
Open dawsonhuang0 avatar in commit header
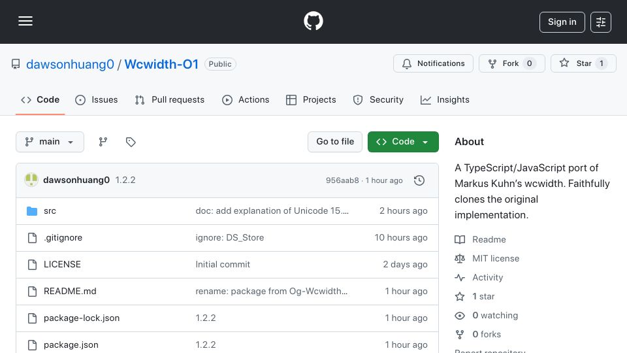click(x=31, y=180)
